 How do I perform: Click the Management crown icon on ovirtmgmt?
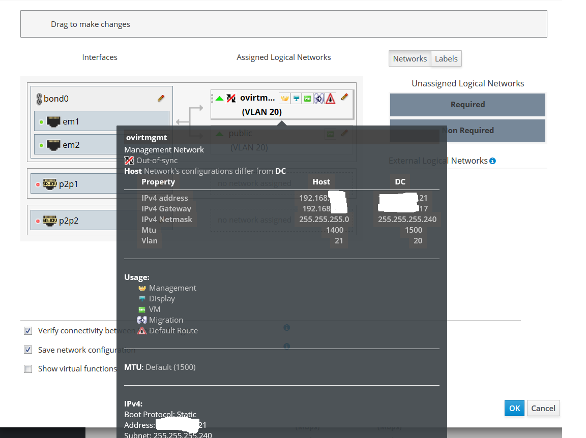coord(284,98)
